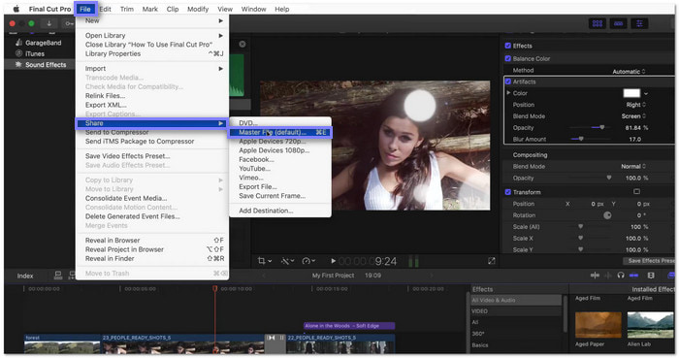The width and height of the screenshot is (679, 358).
Task: Choose Export XML menu command
Action: [152, 105]
